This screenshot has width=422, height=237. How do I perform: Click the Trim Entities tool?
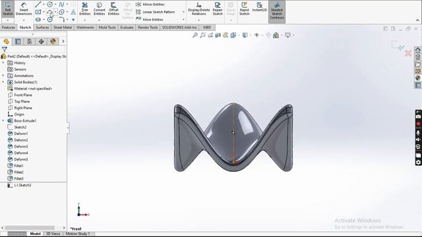pyautogui.click(x=85, y=9)
